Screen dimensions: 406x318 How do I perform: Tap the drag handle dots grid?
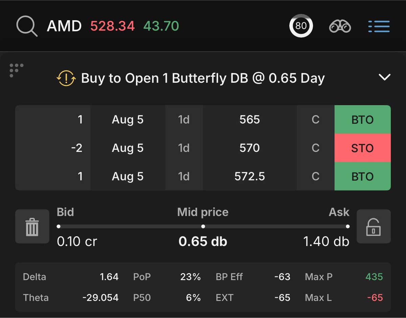(16, 70)
